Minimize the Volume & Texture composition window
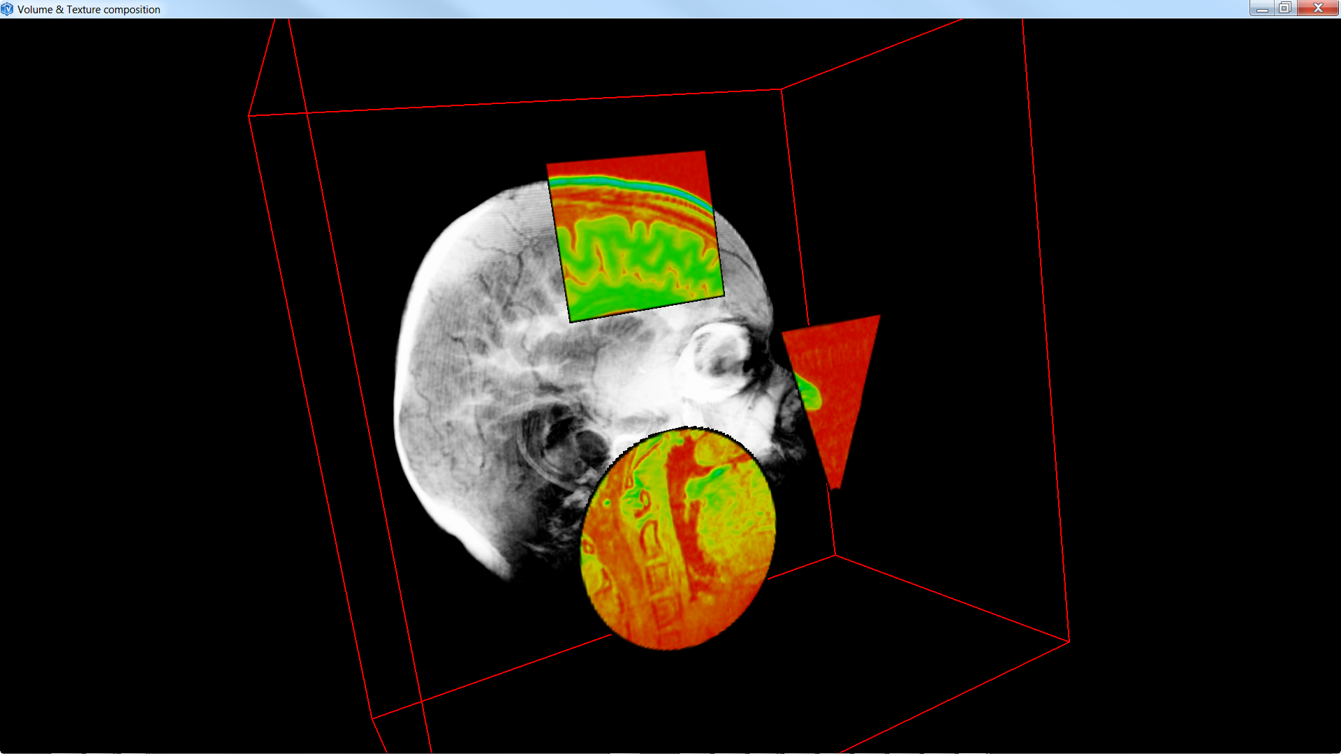Viewport: 1341px width, 754px height. [x=1262, y=8]
